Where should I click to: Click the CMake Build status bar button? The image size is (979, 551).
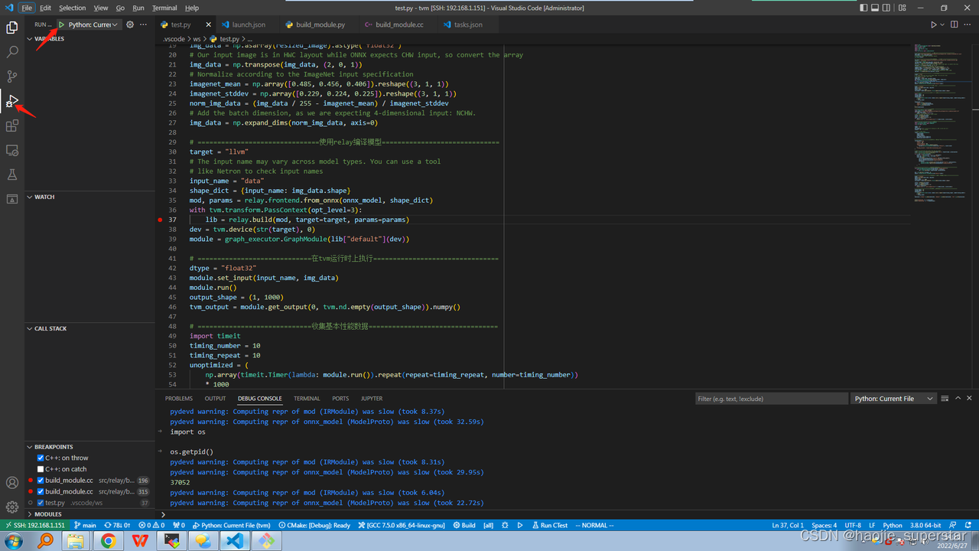click(x=463, y=526)
